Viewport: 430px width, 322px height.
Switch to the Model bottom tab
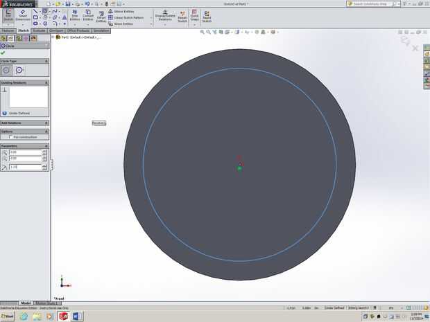pyautogui.click(x=26, y=303)
